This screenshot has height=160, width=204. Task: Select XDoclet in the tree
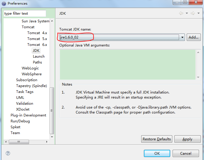click(x=23, y=109)
